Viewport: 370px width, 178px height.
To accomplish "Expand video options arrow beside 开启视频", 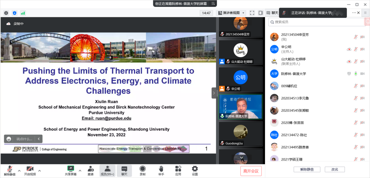I will [39, 171].
